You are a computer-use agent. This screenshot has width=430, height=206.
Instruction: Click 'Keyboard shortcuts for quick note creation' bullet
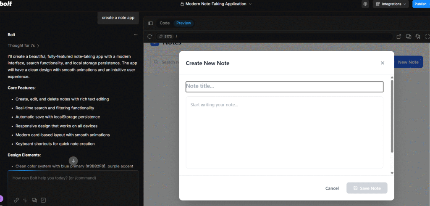55,144
